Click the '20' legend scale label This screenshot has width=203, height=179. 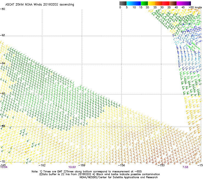147,7
